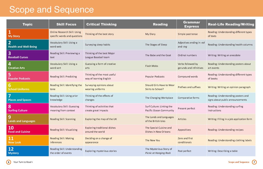This screenshot has width=263, height=169.
Task: Click the teal Health and Well-Being cell
Action: (28, 45)
